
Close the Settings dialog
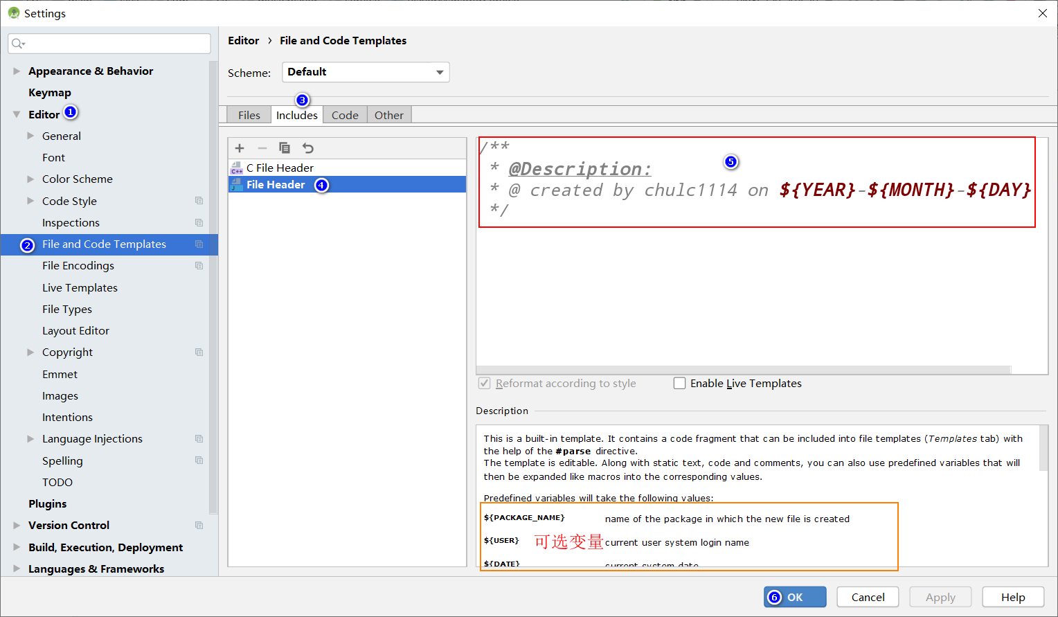(1043, 13)
